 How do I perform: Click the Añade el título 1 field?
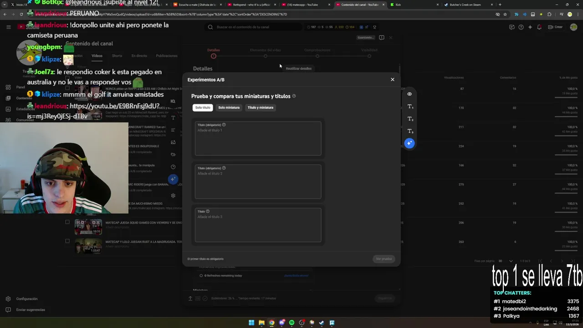[258, 138]
